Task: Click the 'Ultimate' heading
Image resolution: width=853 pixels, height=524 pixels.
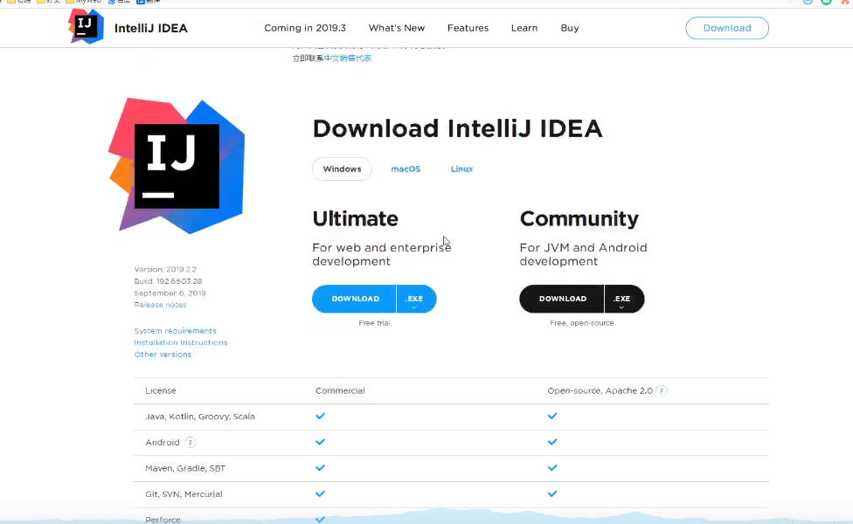Action: [x=355, y=218]
